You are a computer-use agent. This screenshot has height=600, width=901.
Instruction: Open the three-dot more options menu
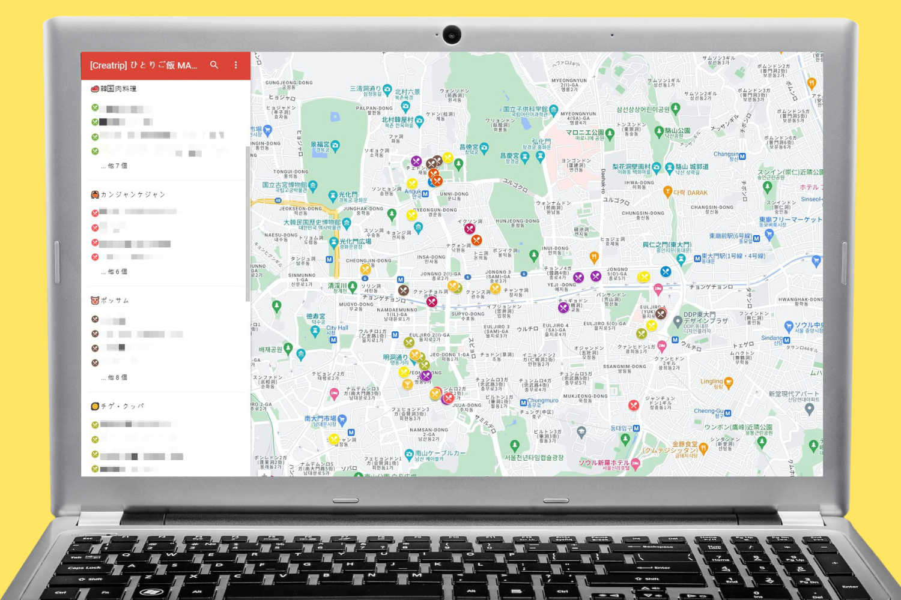pos(235,65)
